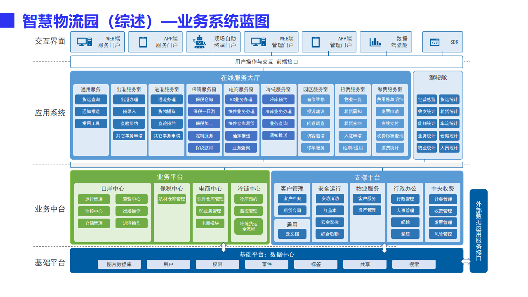Select 常用工具 under 通用服务
528x297 pixels.
pos(91,123)
